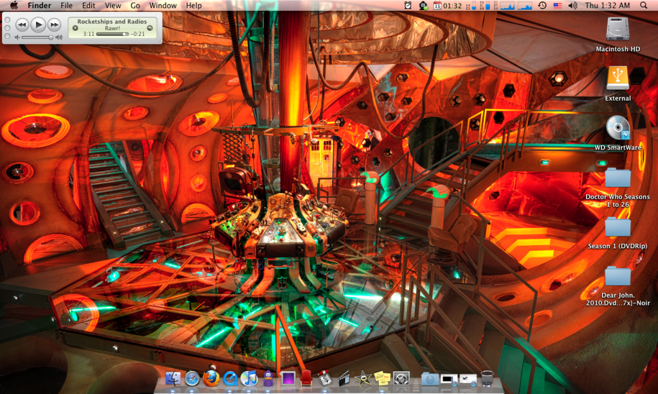Image resolution: width=658 pixels, height=394 pixels.
Task: Click the right circular arrow in iTunes display
Action: click(149, 28)
